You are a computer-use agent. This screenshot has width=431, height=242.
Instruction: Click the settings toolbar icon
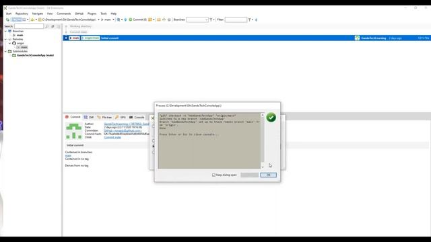169,19
